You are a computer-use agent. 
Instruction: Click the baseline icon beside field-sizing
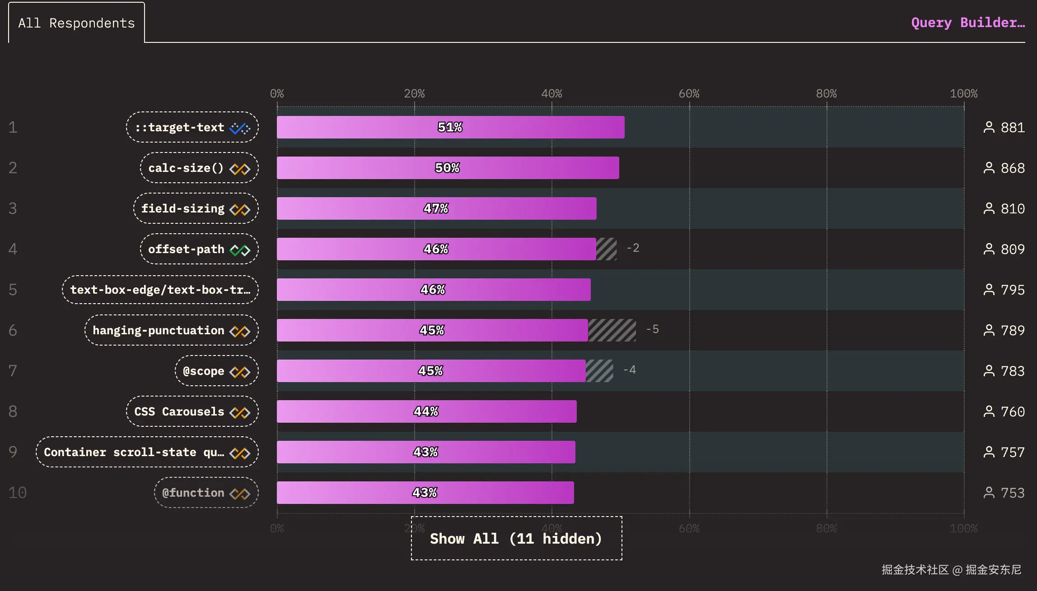pos(240,209)
